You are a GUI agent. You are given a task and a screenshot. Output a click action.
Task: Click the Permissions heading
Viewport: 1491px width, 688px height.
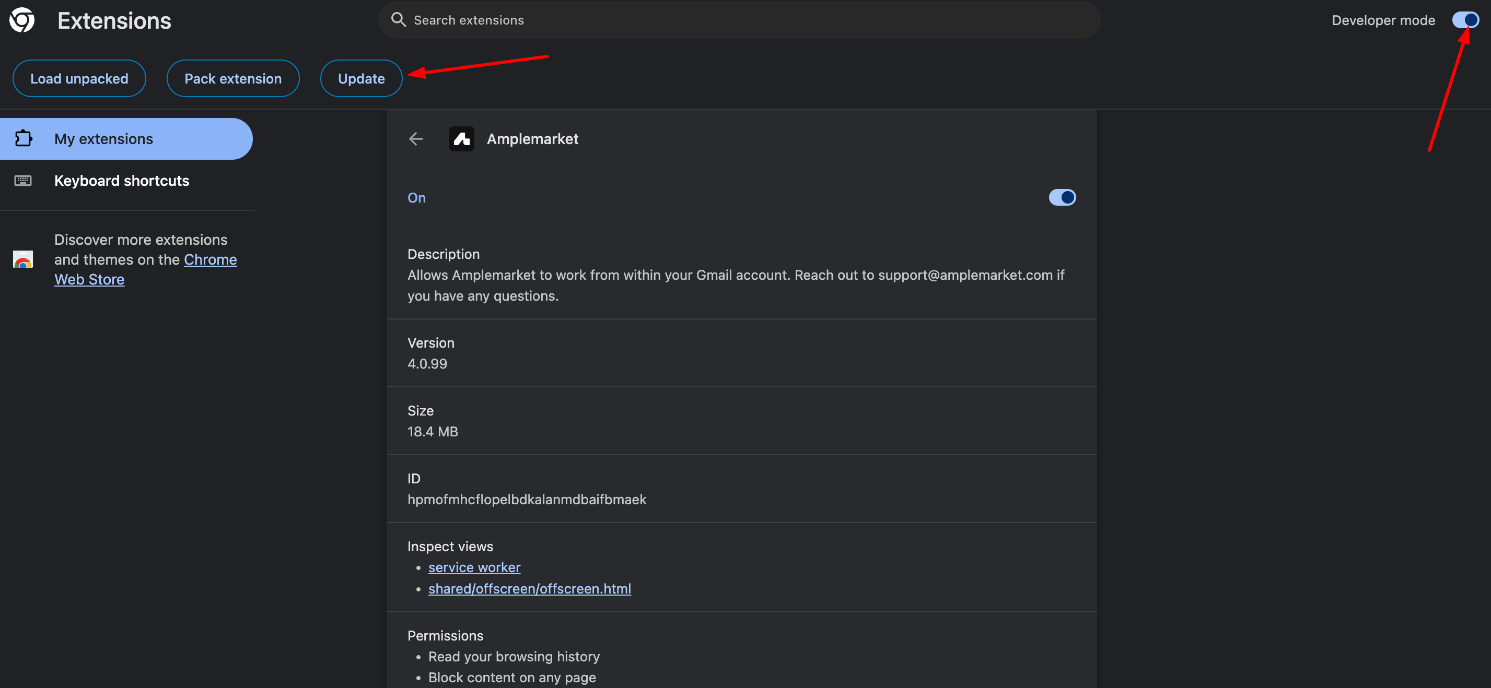[445, 635]
